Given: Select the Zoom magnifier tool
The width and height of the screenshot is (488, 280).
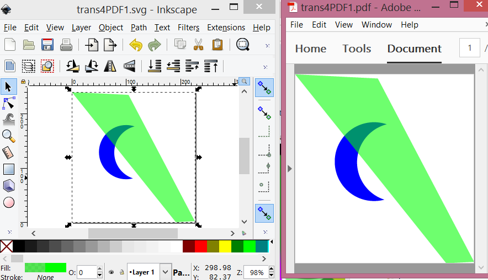Looking at the screenshot, I should (x=9, y=136).
